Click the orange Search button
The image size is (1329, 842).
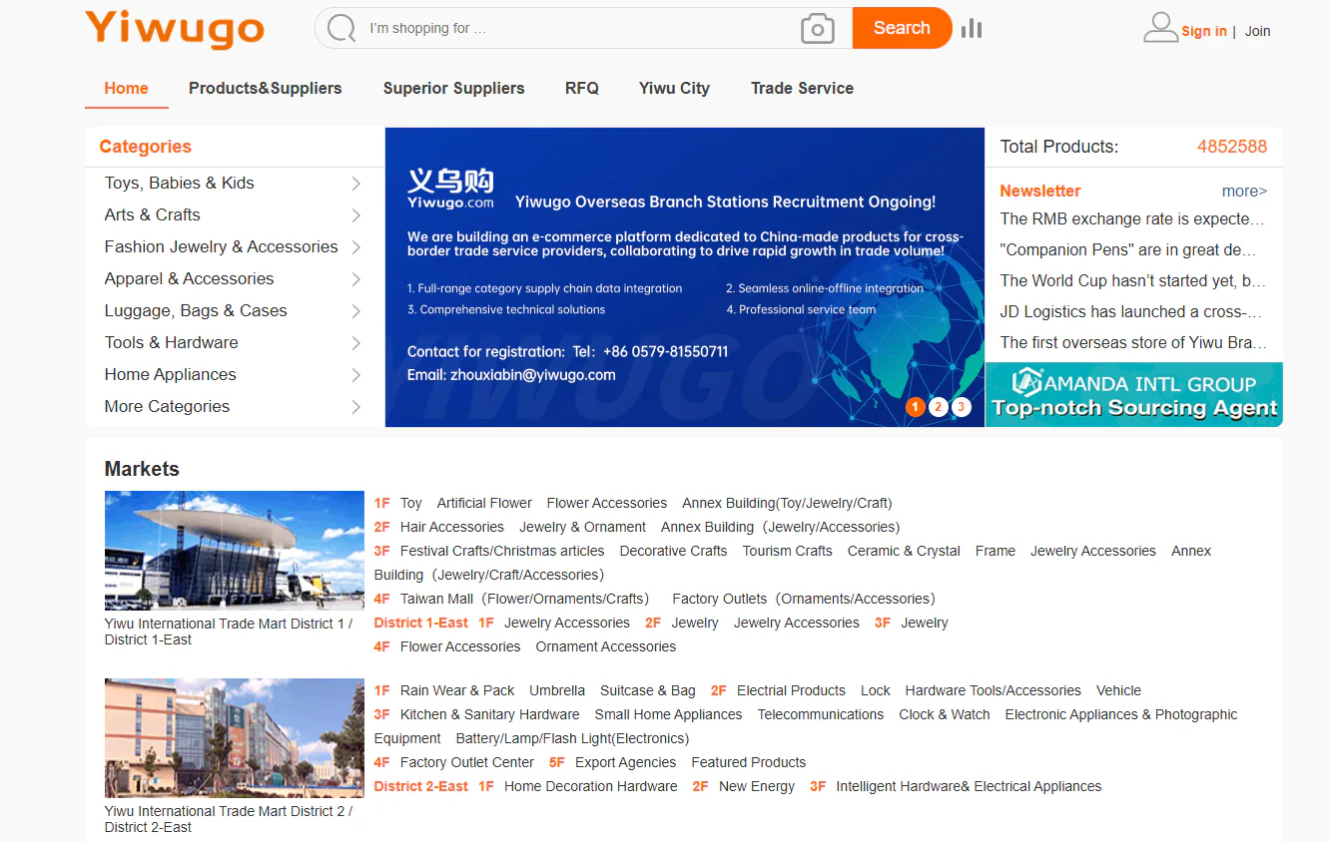coord(902,28)
